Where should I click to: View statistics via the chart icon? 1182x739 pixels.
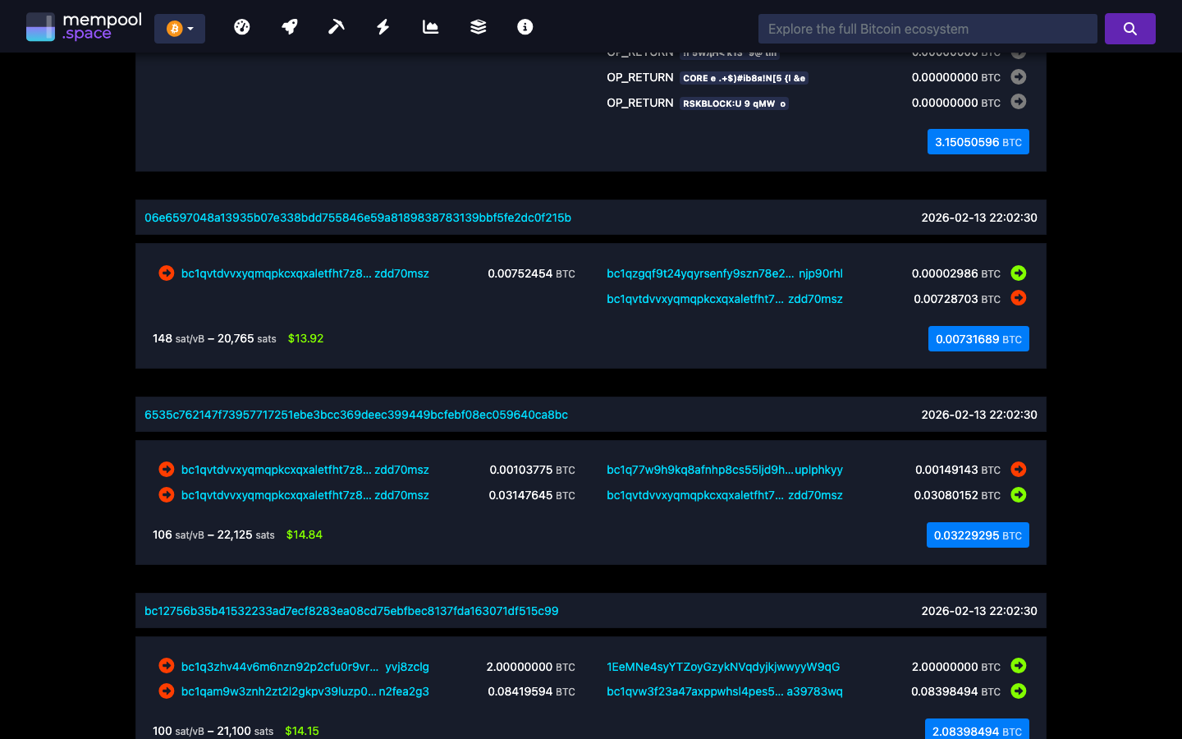[430, 26]
